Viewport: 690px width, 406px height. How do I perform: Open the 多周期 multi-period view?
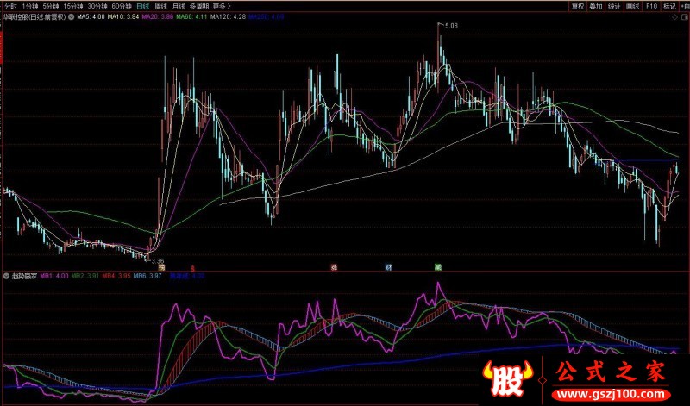click(x=200, y=5)
